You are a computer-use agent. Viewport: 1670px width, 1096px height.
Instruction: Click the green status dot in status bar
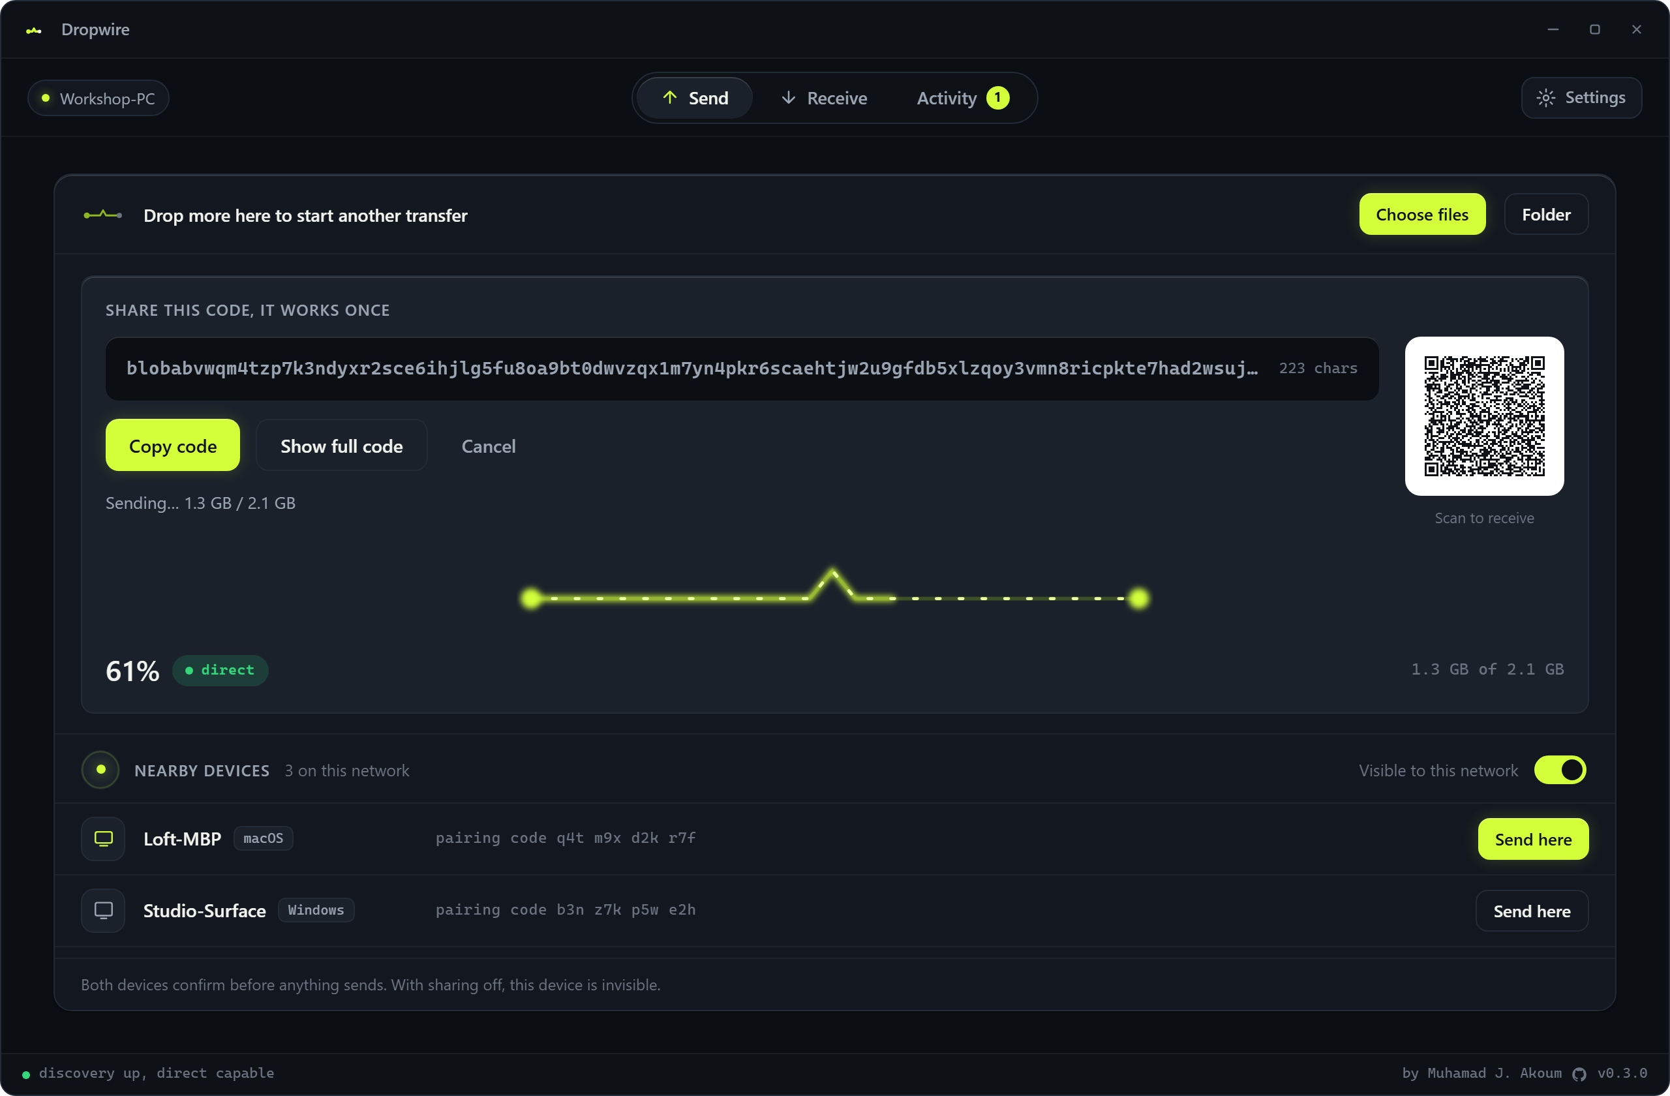point(26,1074)
